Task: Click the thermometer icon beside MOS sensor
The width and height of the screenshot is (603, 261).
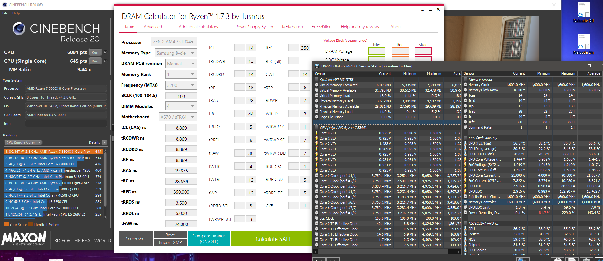Action: click(465, 239)
